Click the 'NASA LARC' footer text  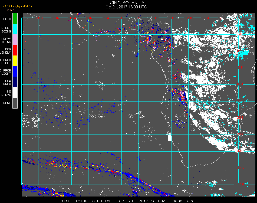[x=183, y=201]
